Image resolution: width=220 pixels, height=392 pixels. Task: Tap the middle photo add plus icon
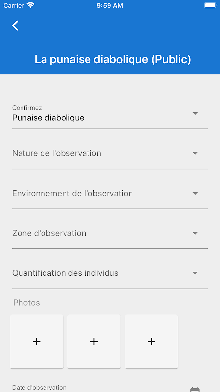pos(94,341)
